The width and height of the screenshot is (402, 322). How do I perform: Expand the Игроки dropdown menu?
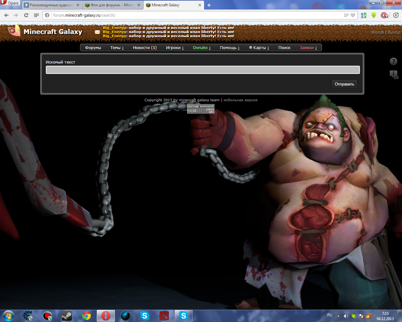pyautogui.click(x=175, y=47)
